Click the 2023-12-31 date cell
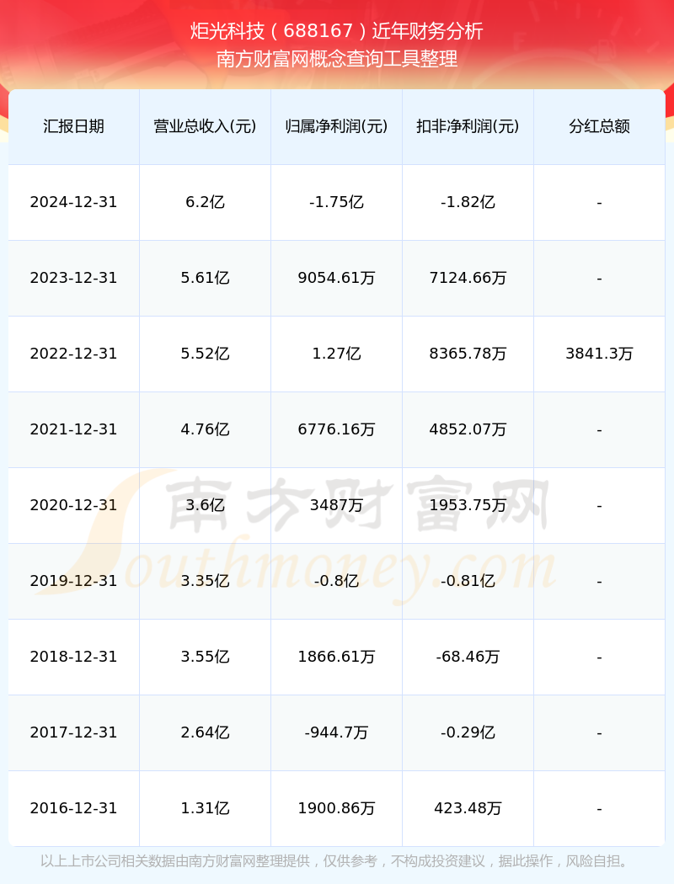The height and width of the screenshot is (884, 674). pos(73,278)
